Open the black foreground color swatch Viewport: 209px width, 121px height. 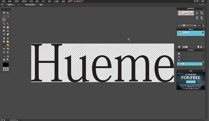6,65
